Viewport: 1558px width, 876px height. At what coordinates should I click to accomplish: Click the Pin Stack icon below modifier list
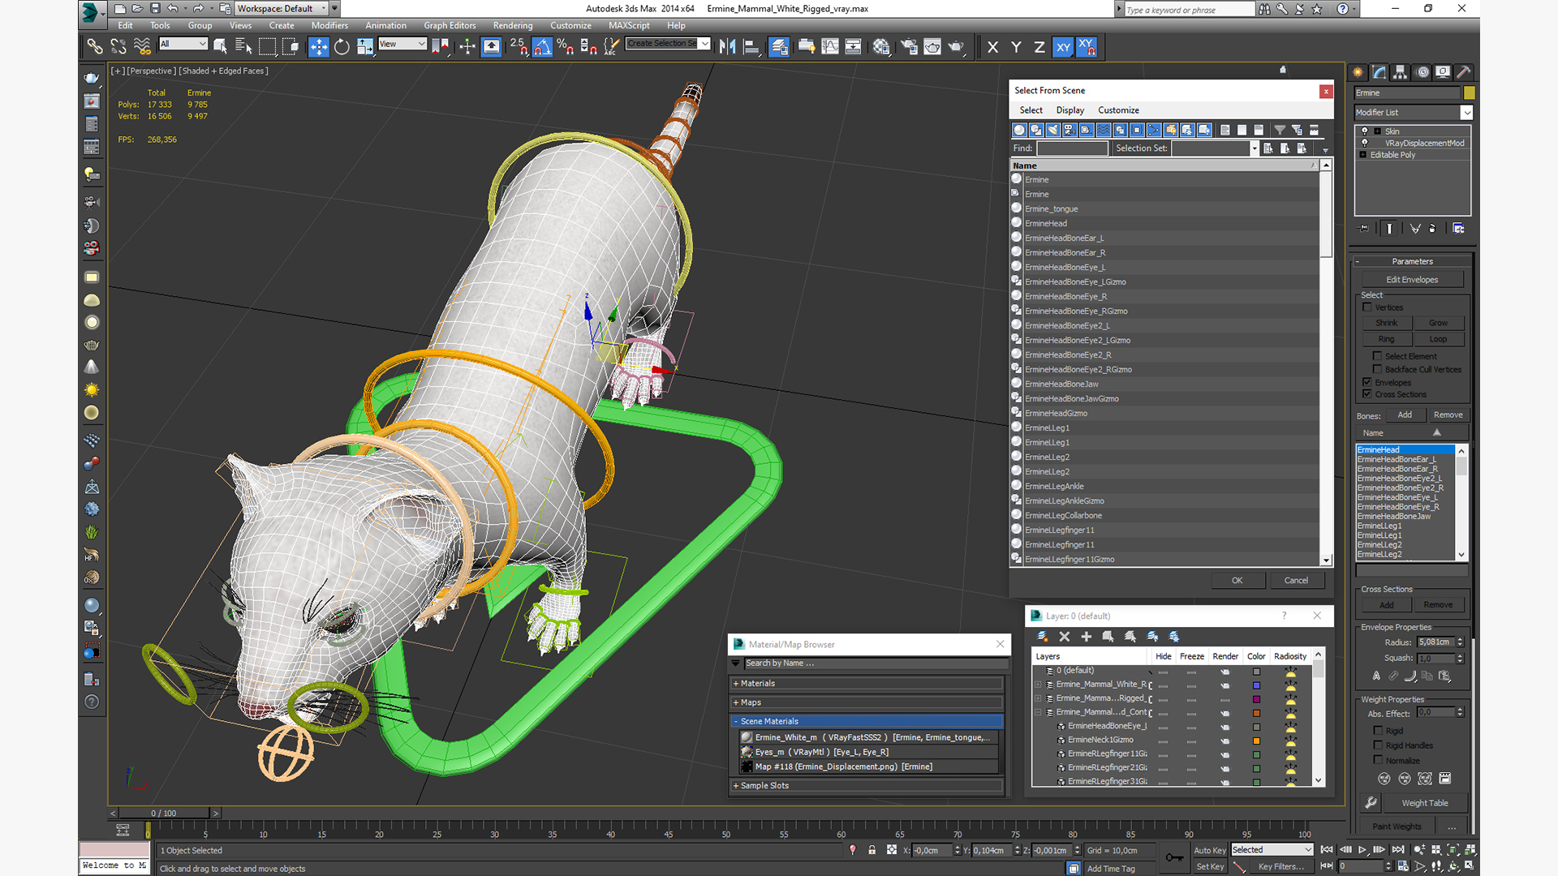1364,229
